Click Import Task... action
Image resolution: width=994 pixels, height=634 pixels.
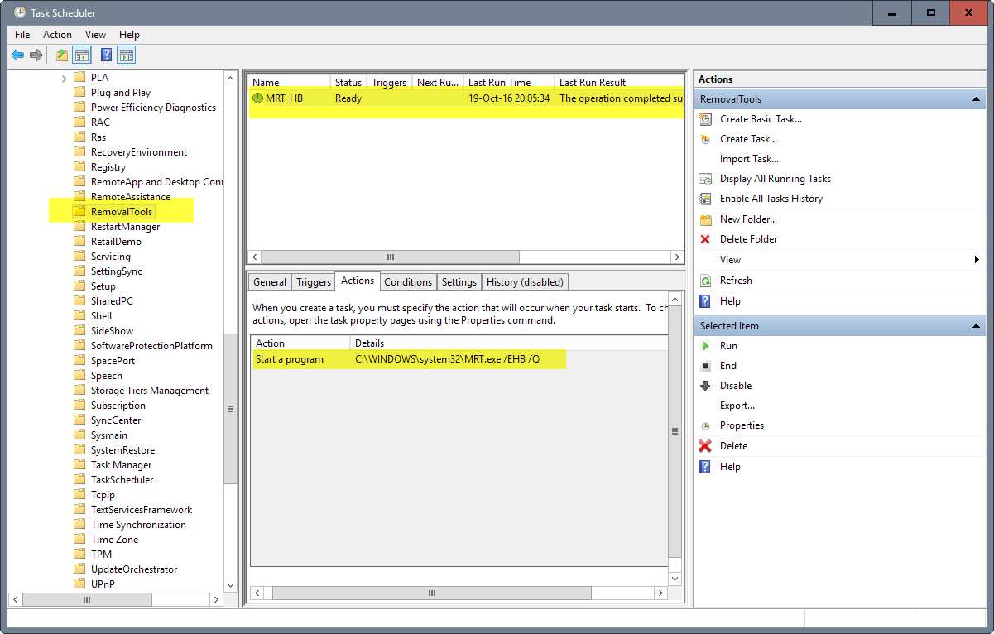pyautogui.click(x=749, y=159)
